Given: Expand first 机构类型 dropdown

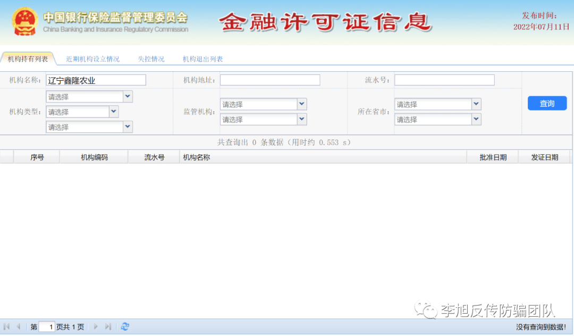Looking at the screenshot, I should (128, 97).
